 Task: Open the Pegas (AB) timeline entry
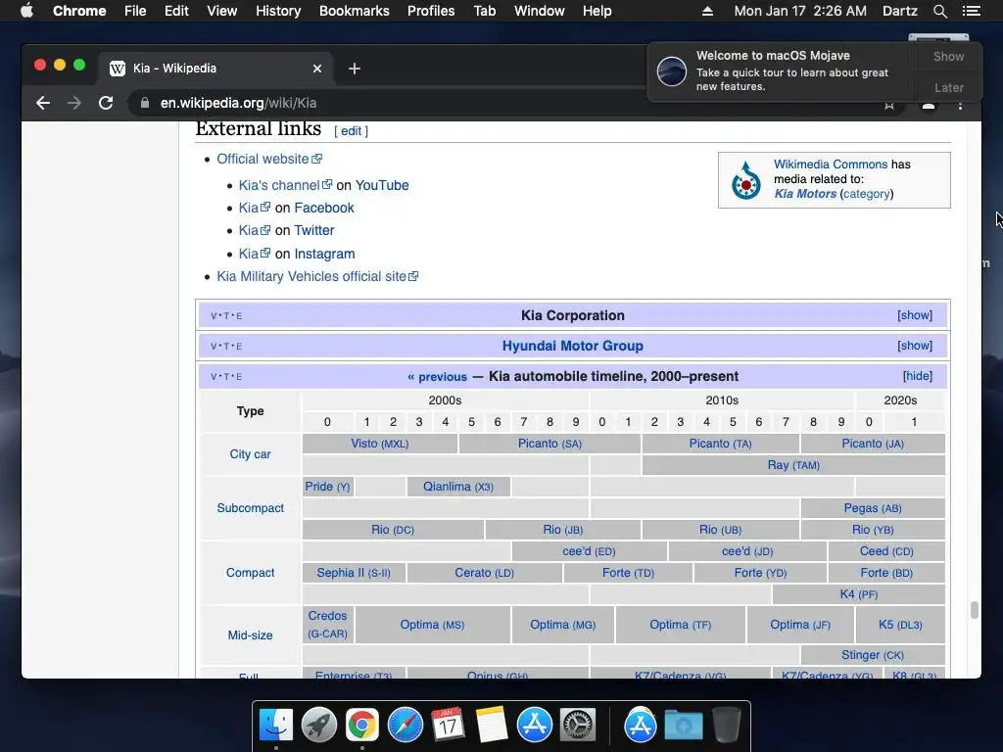873,508
